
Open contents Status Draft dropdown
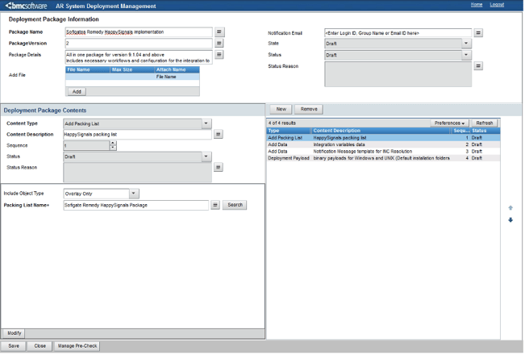point(206,157)
